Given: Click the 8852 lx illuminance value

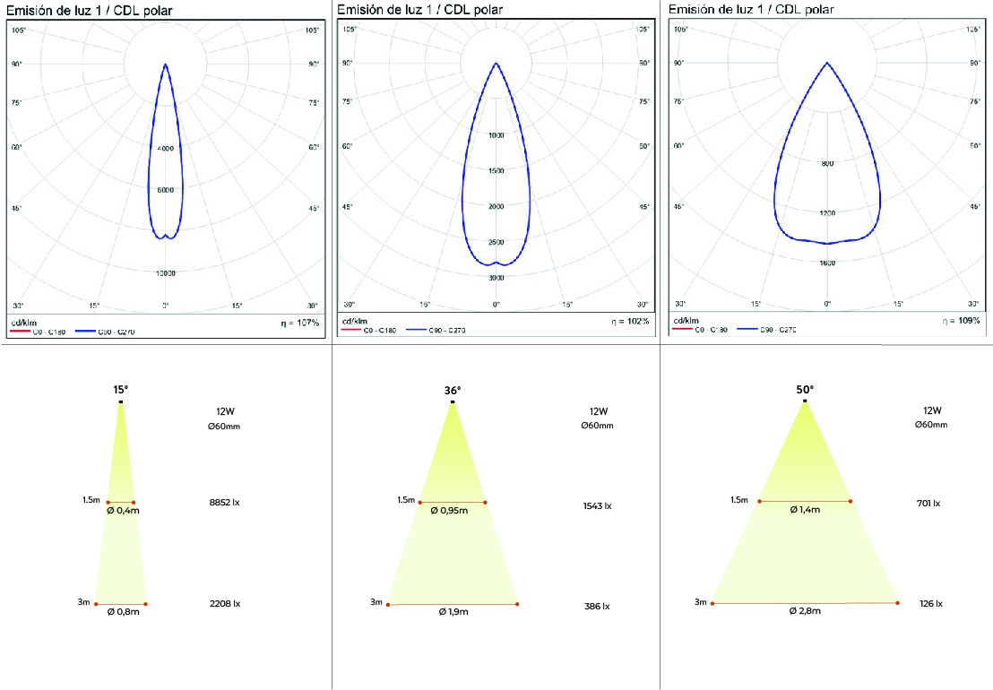Looking at the screenshot, I should 224,503.
